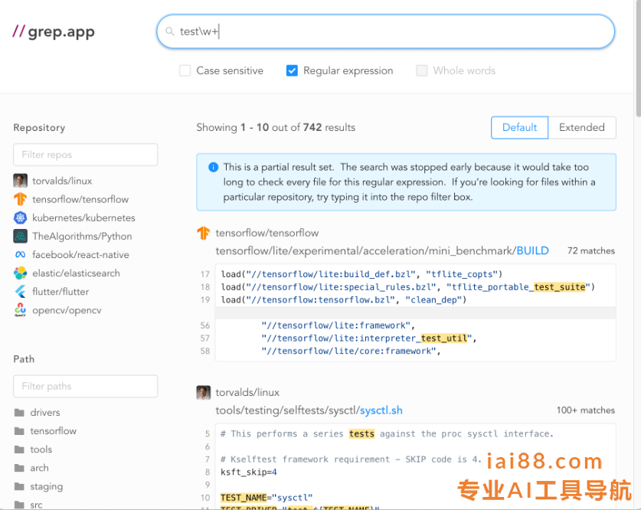Switch to the Default view tab
Viewport: 641px width, 510px height.
(x=519, y=128)
